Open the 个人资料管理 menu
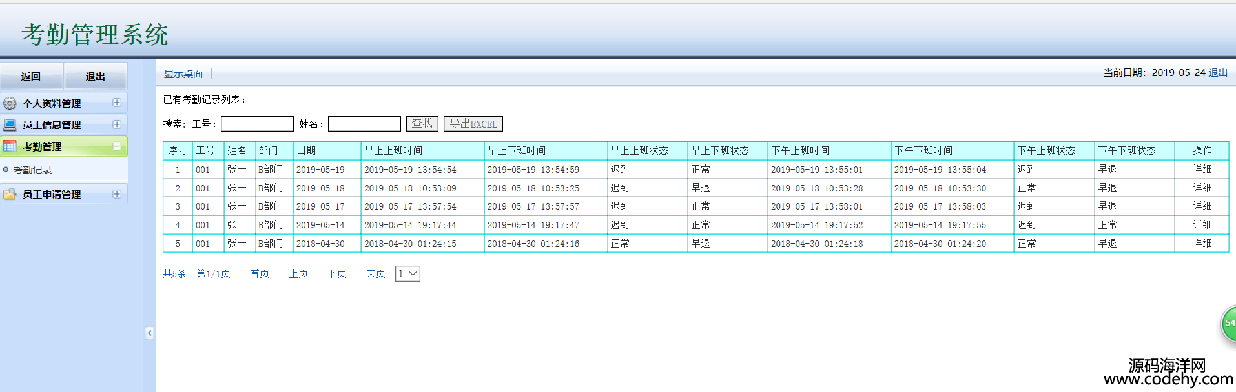The width and height of the screenshot is (1236, 392). 64,103
